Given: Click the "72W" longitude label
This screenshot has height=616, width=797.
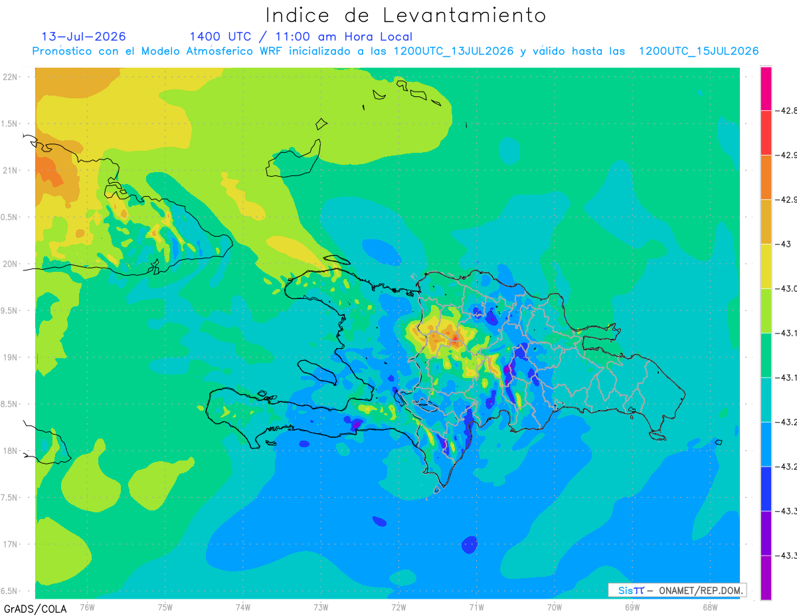Looking at the screenshot, I should (x=398, y=607).
